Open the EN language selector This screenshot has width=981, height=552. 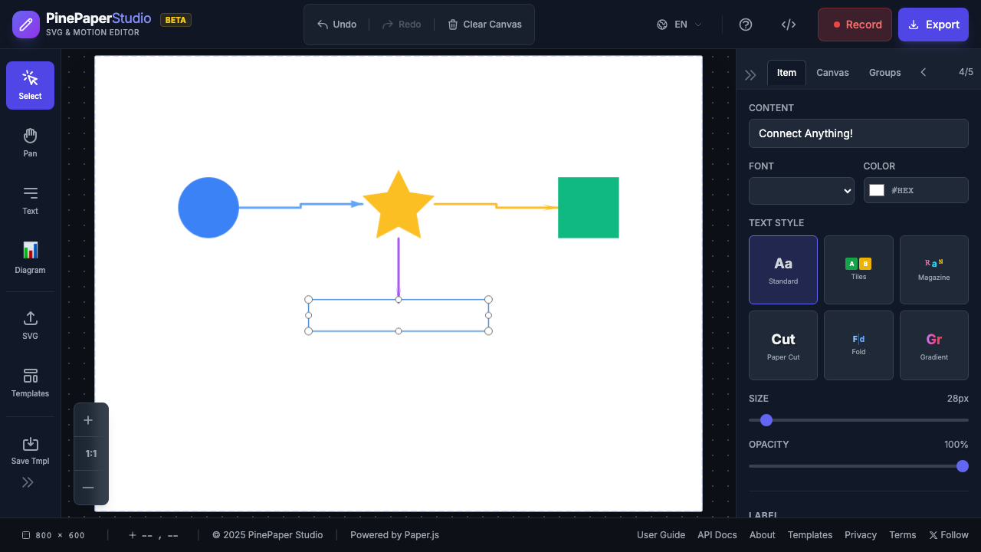(679, 25)
